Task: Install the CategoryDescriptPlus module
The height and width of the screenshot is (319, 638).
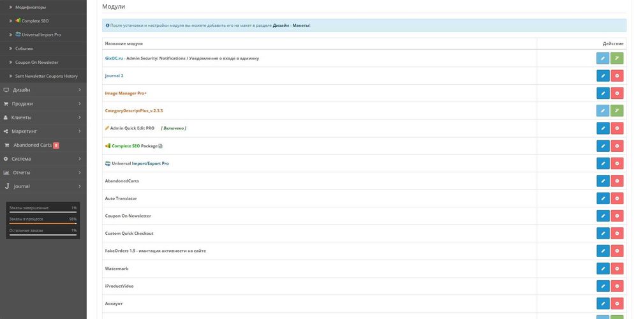Action: 617,110
